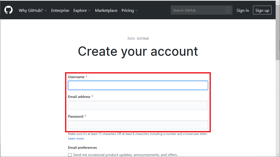
Task: Open the Enterprise page
Action: click(x=60, y=10)
